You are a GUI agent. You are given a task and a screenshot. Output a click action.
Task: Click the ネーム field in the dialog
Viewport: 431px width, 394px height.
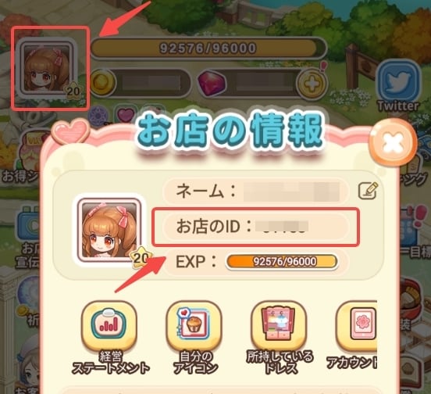[x=254, y=191]
